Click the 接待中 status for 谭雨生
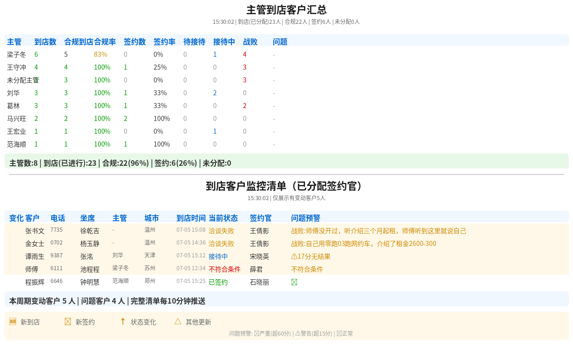 point(218,256)
